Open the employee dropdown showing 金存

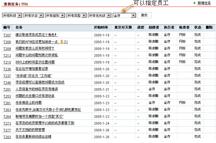coord(124,16)
